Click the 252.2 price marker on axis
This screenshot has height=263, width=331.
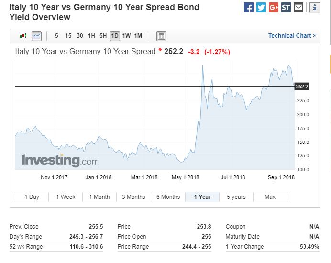tap(302, 87)
